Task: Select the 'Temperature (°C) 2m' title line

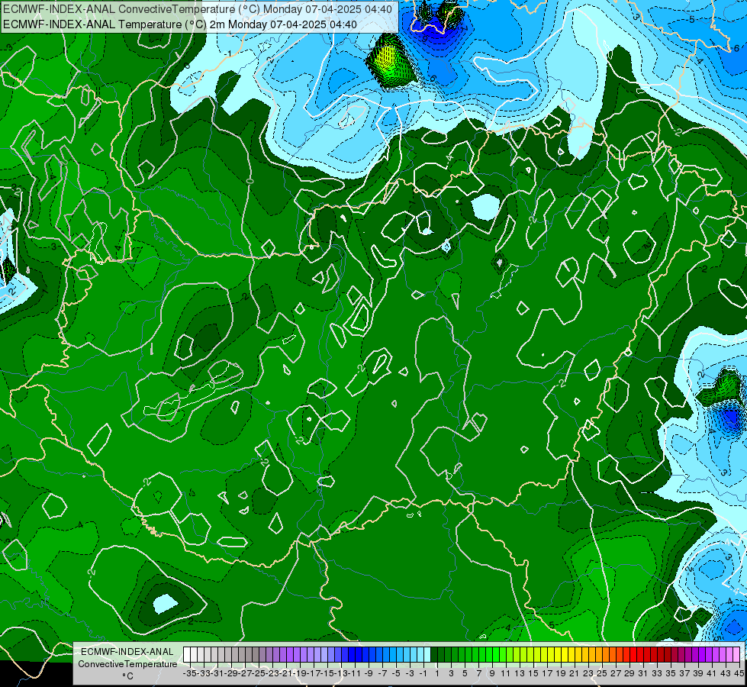Action: [180, 24]
